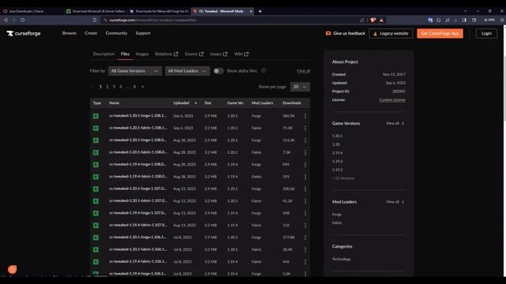
Task: Click the green release icon on the Sep 6 Fabric row
Action: pyautogui.click(x=96, y=128)
